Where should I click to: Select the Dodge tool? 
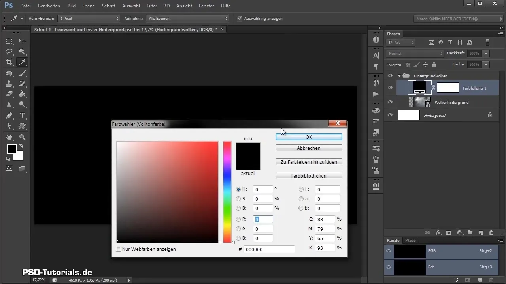point(23,105)
